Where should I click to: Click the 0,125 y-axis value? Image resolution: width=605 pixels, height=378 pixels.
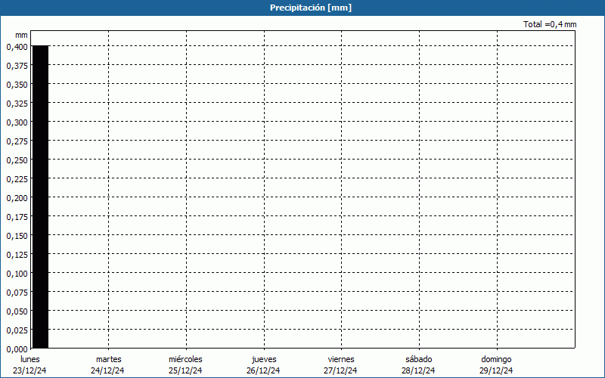17,255
